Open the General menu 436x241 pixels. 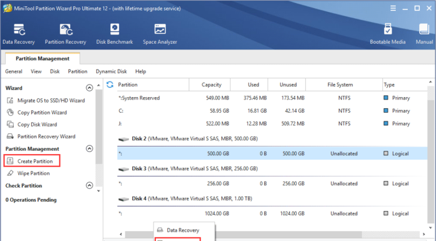[x=14, y=71]
